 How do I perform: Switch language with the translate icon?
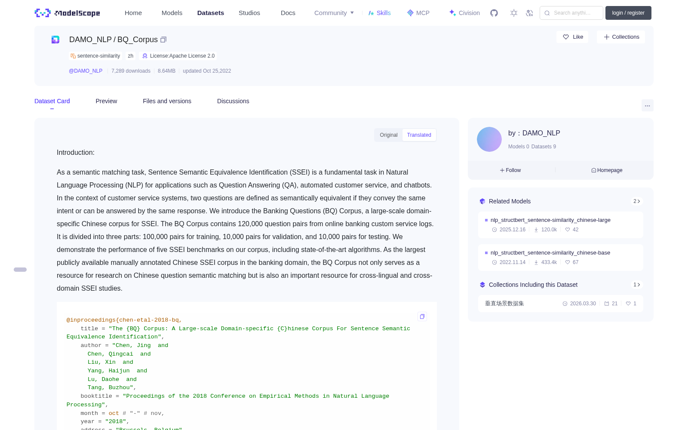click(x=530, y=13)
